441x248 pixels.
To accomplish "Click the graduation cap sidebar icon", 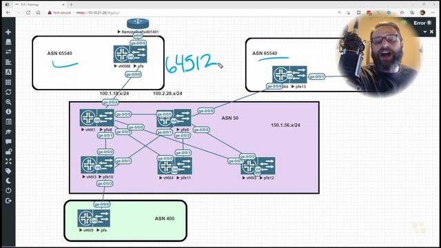I will pos(8,132).
